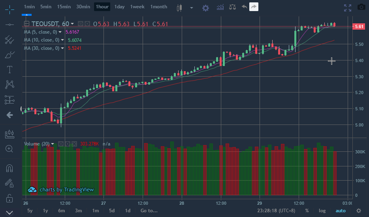
Task: Switch to 15min interval
Action: click(64, 7)
